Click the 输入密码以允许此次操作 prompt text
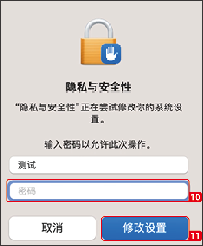Viewport: 203px width, 246px height. tap(97, 144)
